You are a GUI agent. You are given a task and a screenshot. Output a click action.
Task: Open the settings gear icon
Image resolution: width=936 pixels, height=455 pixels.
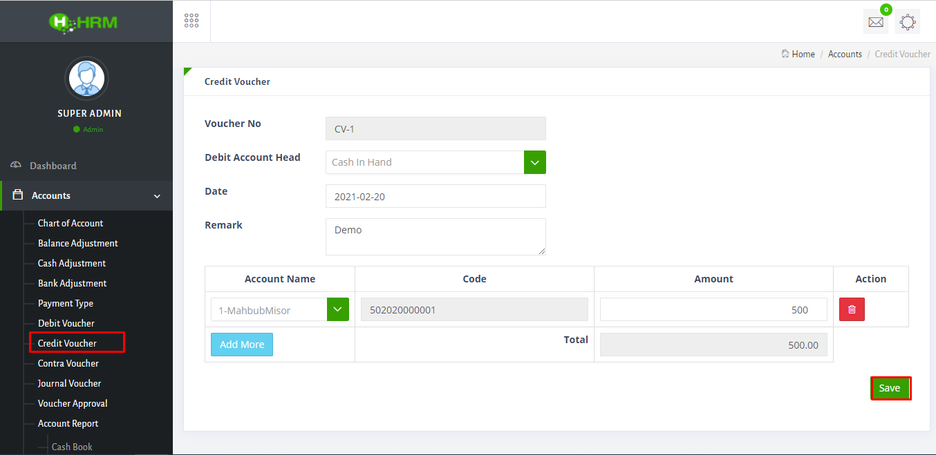(907, 21)
